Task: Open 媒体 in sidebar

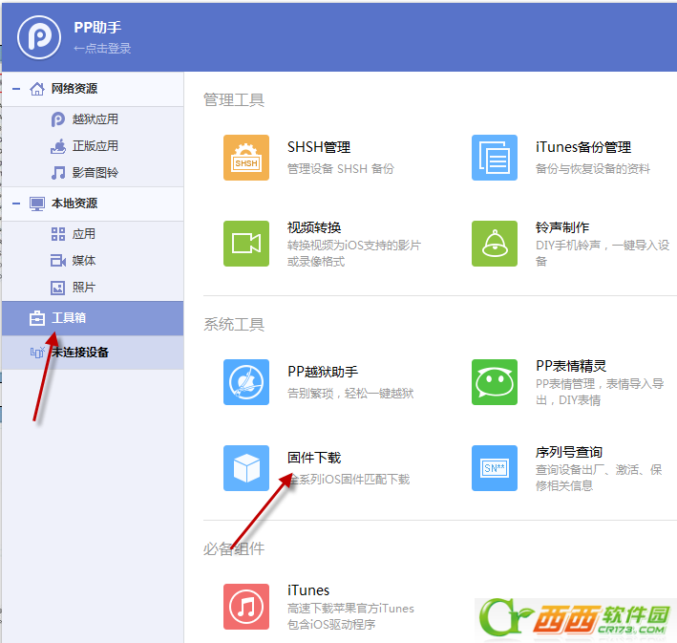Action: 84,261
